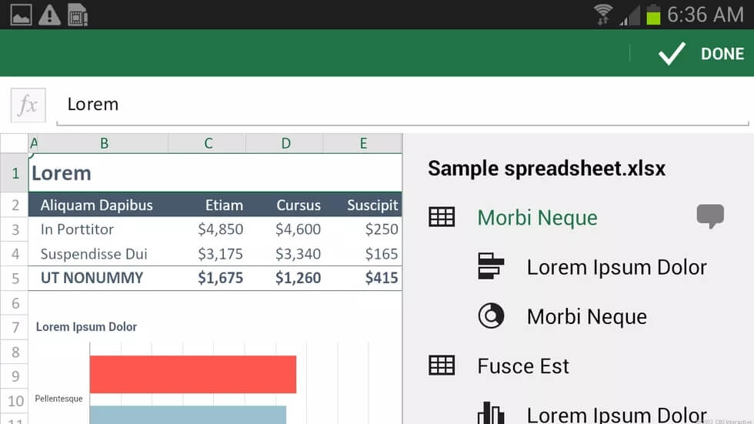Tap the red bar in the chart
Viewport: 754px width, 424px height.
coord(193,375)
